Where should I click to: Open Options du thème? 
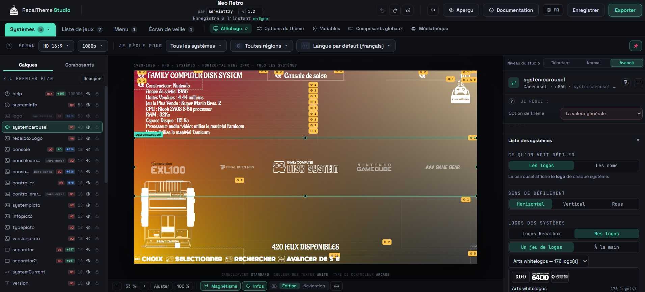(280, 29)
